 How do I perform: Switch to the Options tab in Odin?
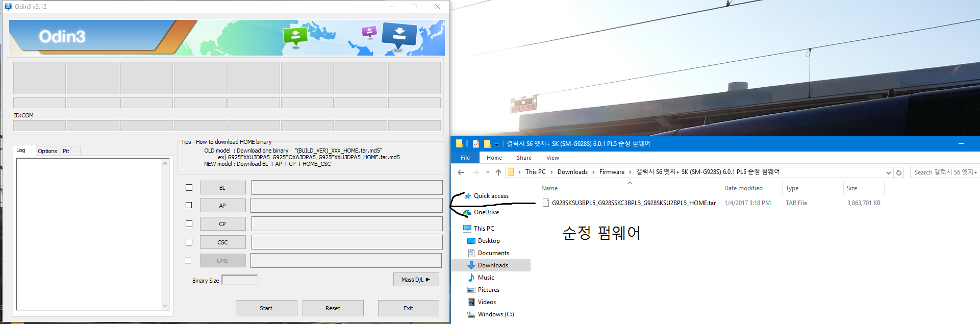click(47, 151)
